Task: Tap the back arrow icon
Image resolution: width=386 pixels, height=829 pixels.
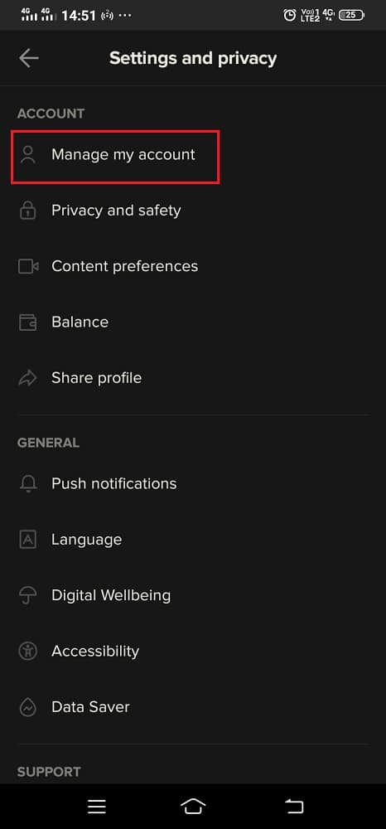Action: click(x=28, y=58)
